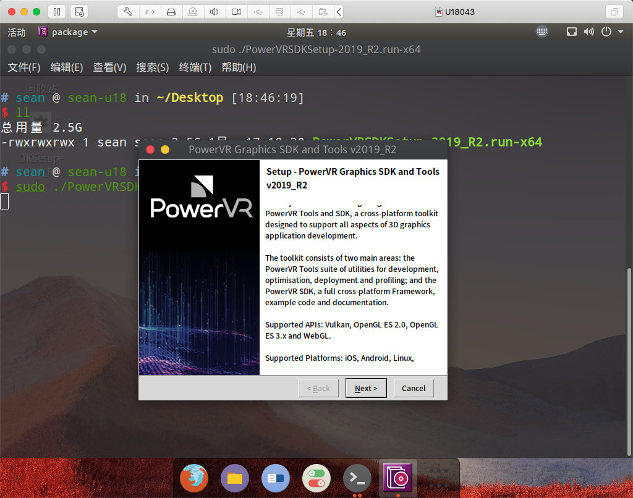Click the second USB device toolbar icon
The image size is (633, 498).
(x=301, y=12)
